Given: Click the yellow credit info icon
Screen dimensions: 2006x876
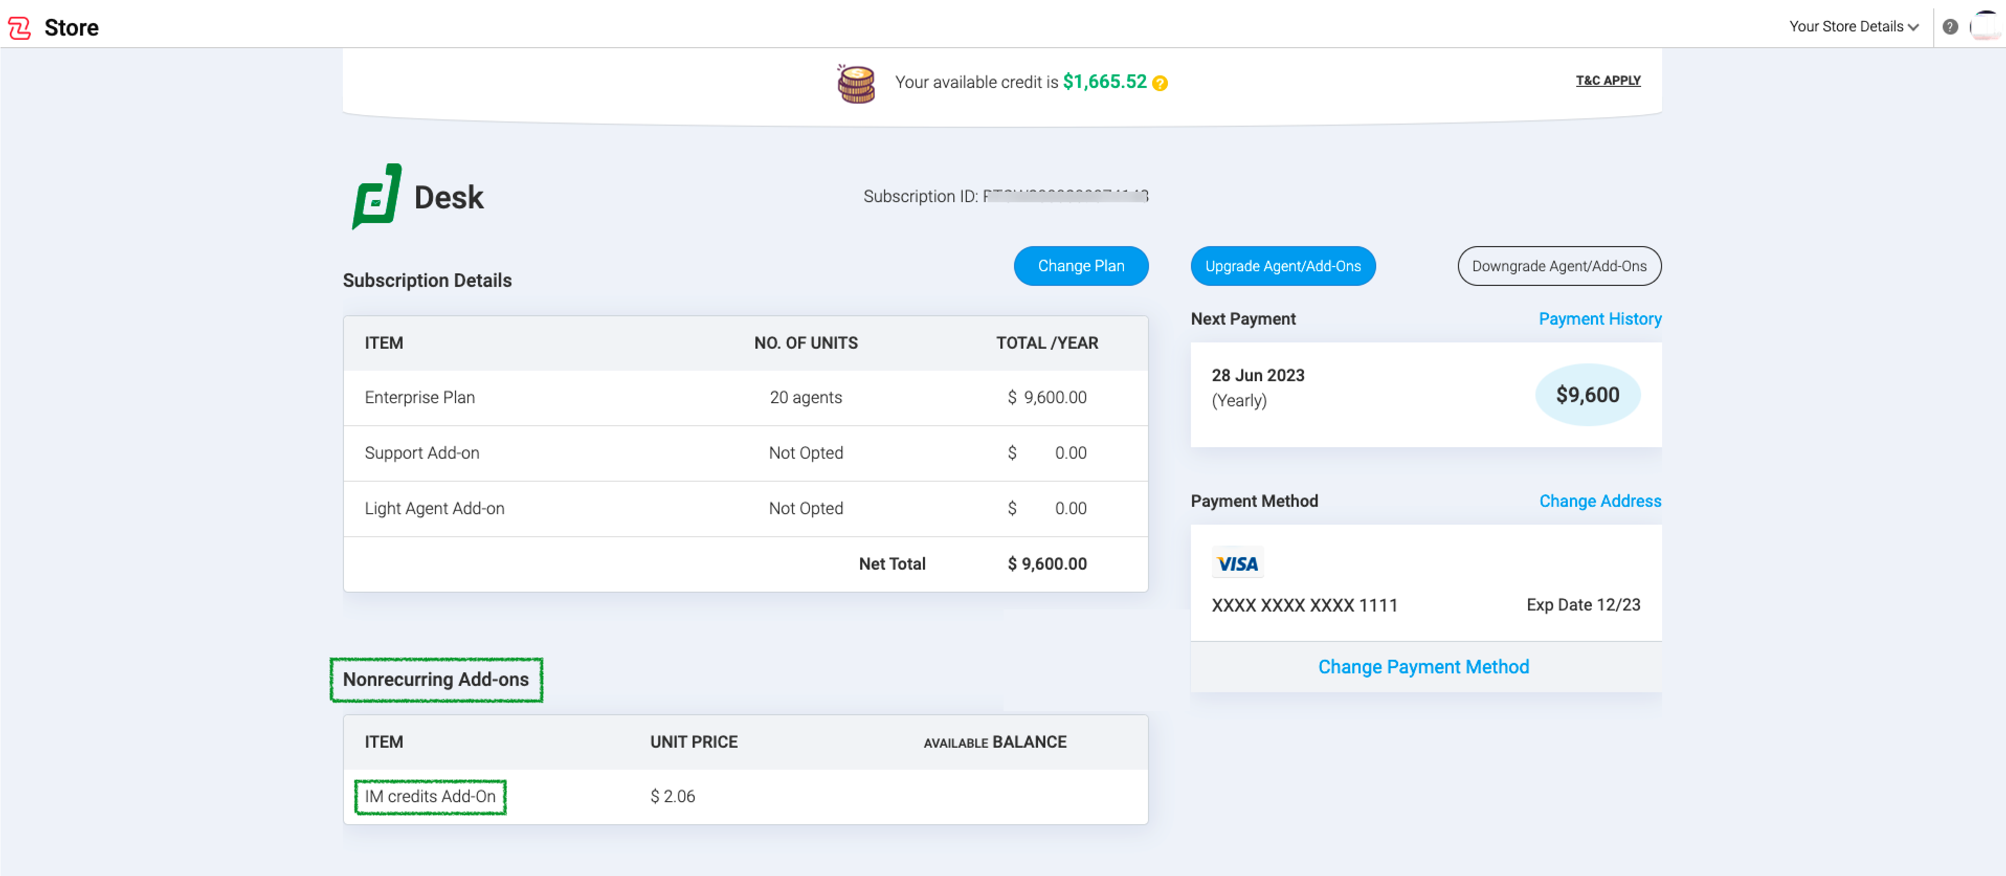Looking at the screenshot, I should 1160,83.
